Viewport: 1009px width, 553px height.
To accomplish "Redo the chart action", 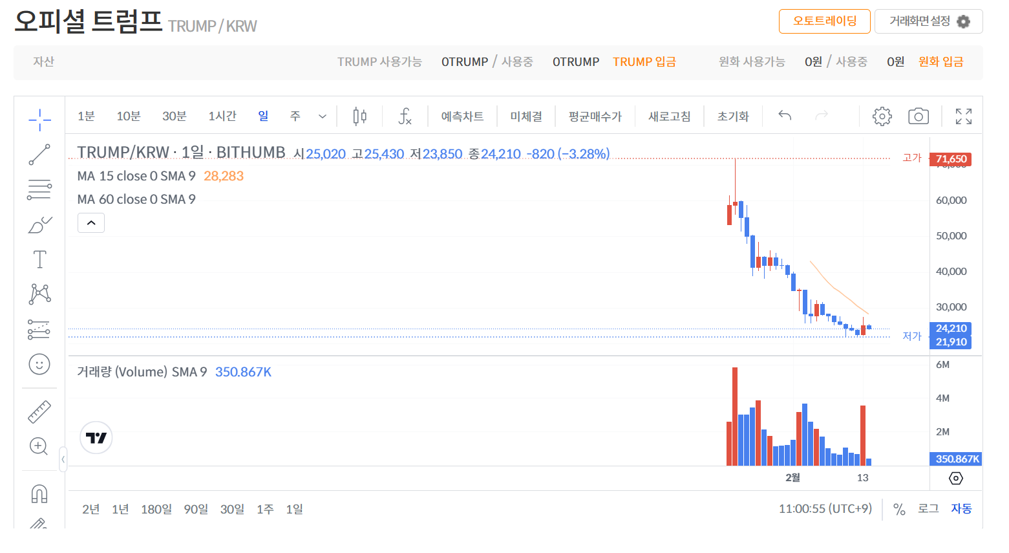I will (822, 116).
